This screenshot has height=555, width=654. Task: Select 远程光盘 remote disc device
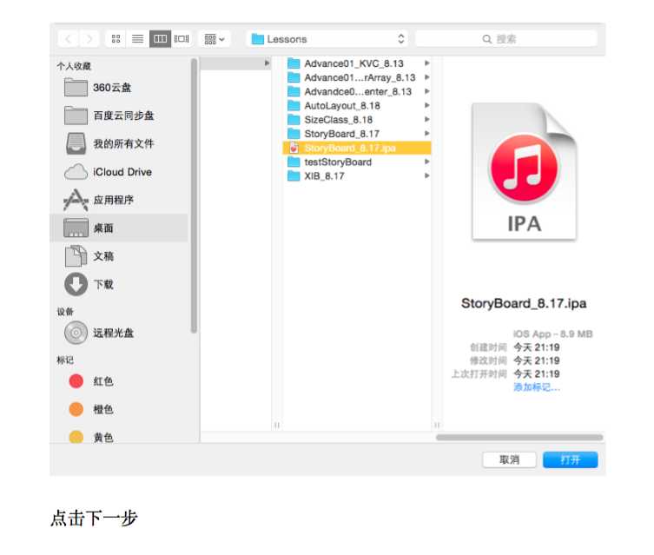(x=121, y=333)
